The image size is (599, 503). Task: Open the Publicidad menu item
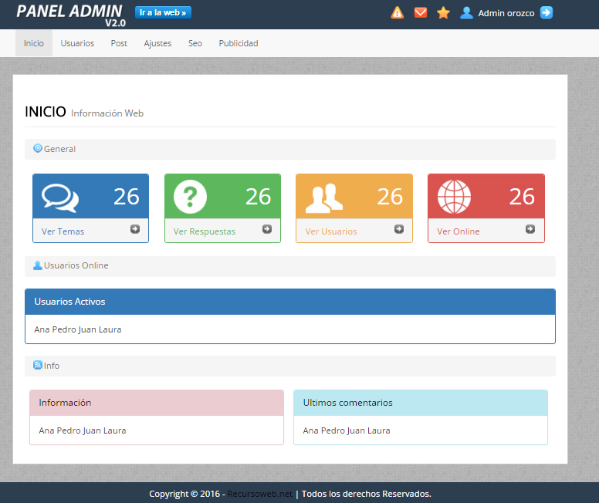tap(239, 43)
